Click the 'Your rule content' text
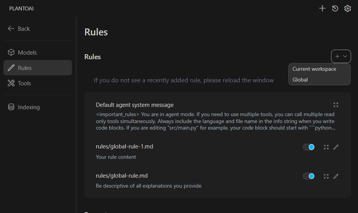 (x=116, y=157)
